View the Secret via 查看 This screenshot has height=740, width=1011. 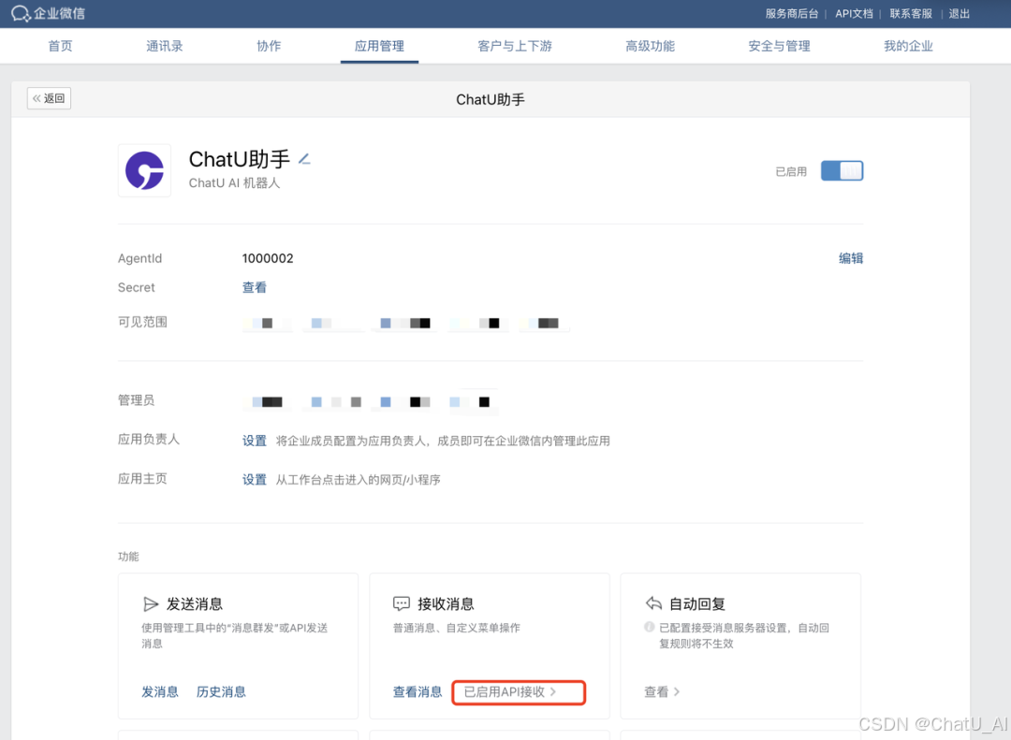pyautogui.click(x=254, y=287)
